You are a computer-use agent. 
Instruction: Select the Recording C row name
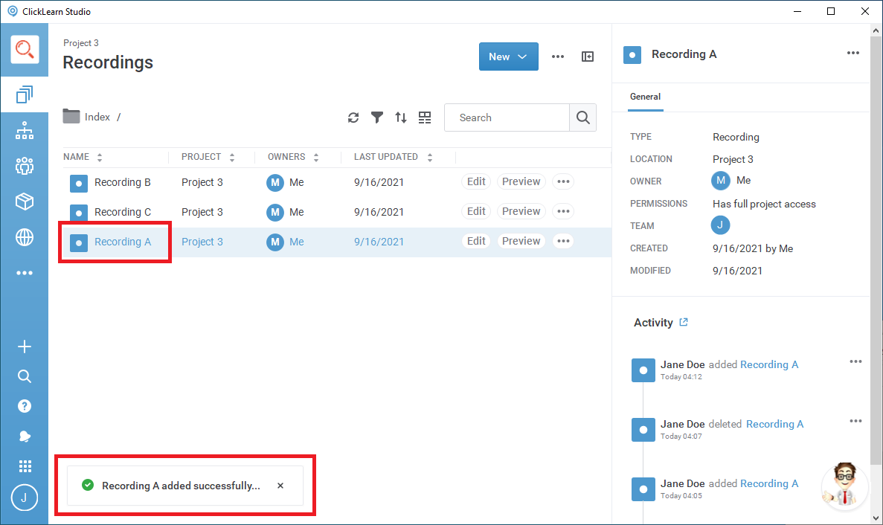(123, 212)
